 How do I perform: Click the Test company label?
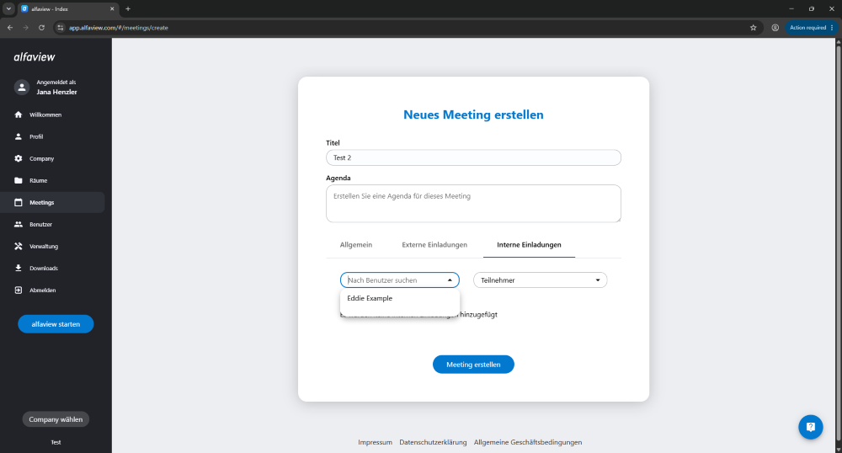click(56, 442)
